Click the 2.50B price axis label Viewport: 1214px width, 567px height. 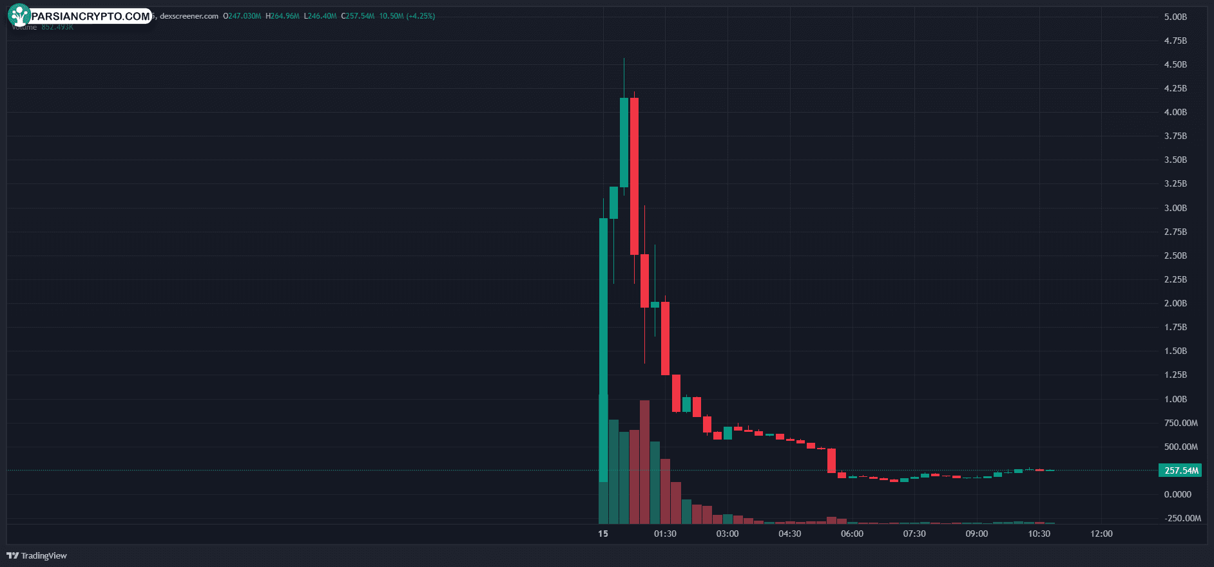click(1175, 256)
